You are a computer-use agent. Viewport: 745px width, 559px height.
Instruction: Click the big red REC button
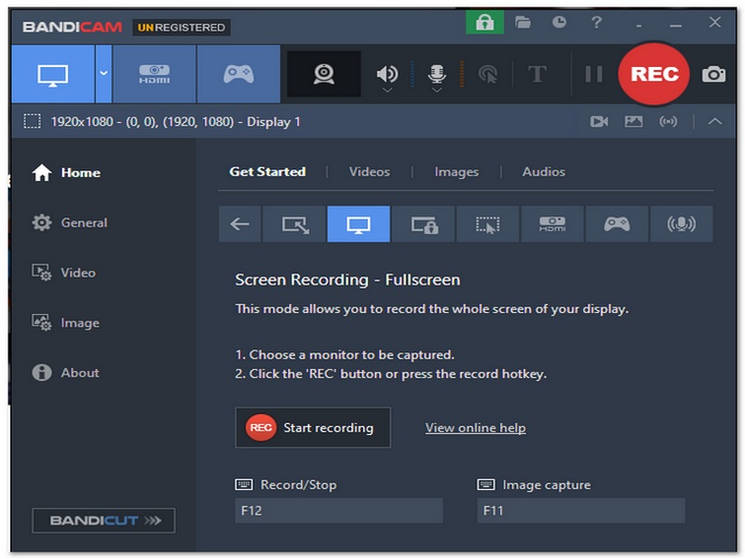[654, 74]
